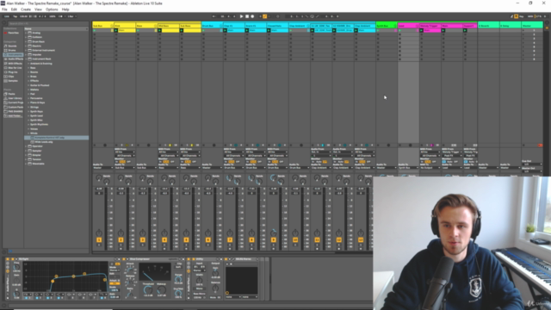Open Utility input Stereo dropdown
The width and height of the screenshot is (551, 310).
tap(199, 270)
